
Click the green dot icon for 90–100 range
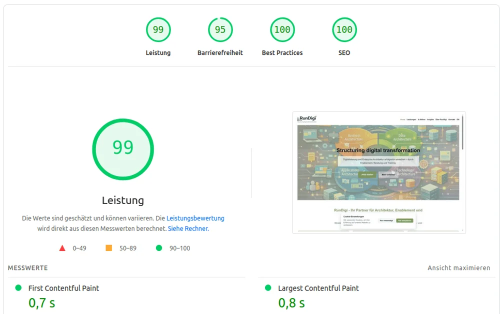click(160, 247)
